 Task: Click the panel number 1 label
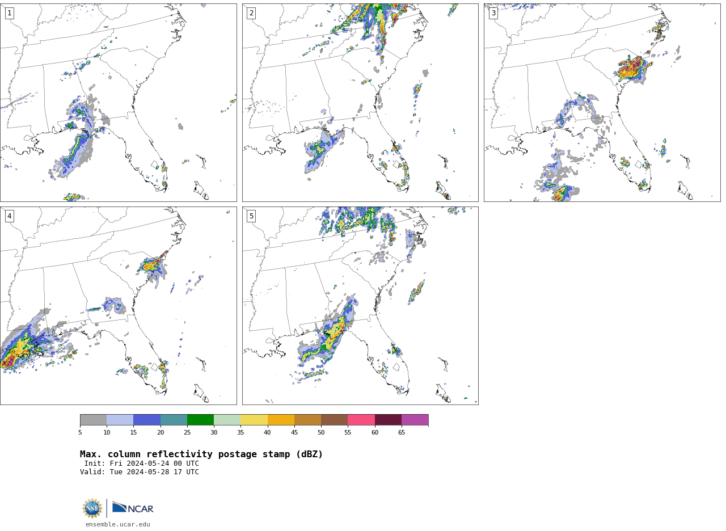(x=9, y=13)
